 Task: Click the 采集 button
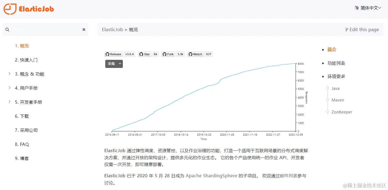click(111, 64)
